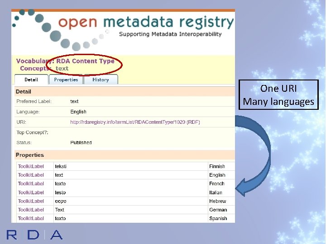This screenshot has width=326, height=244.
Task: Select the 'texte' property value
Action: (60, 184)
